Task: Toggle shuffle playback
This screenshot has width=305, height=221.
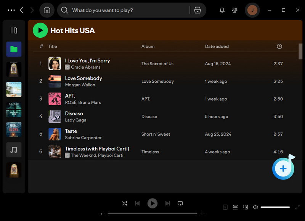Action: coord(125,203)
